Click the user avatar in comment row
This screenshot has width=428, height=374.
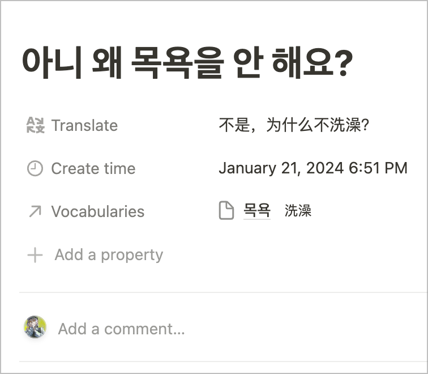[x=35, y=328]
